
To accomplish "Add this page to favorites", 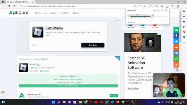I will click(x=144, y=6).
